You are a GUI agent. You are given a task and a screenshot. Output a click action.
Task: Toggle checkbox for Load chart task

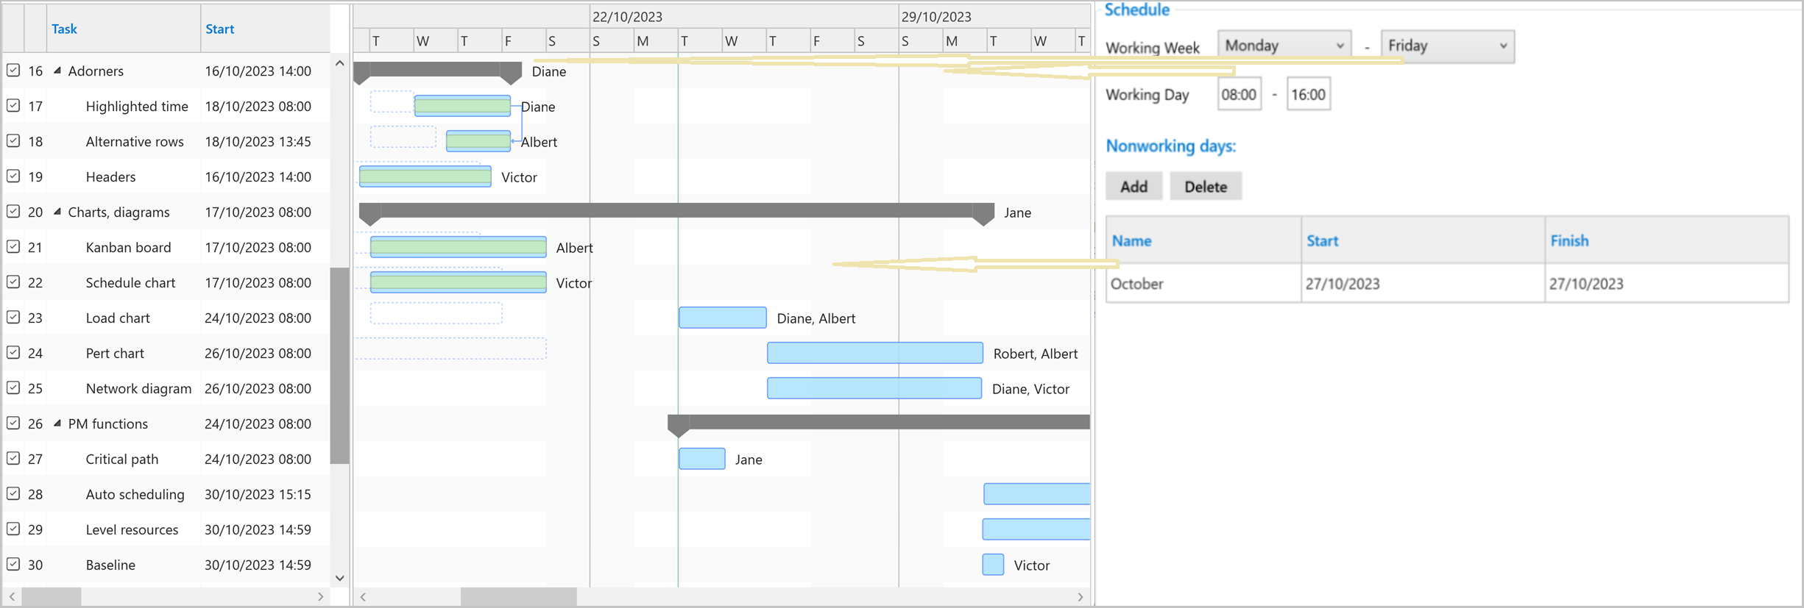(13, 318)
